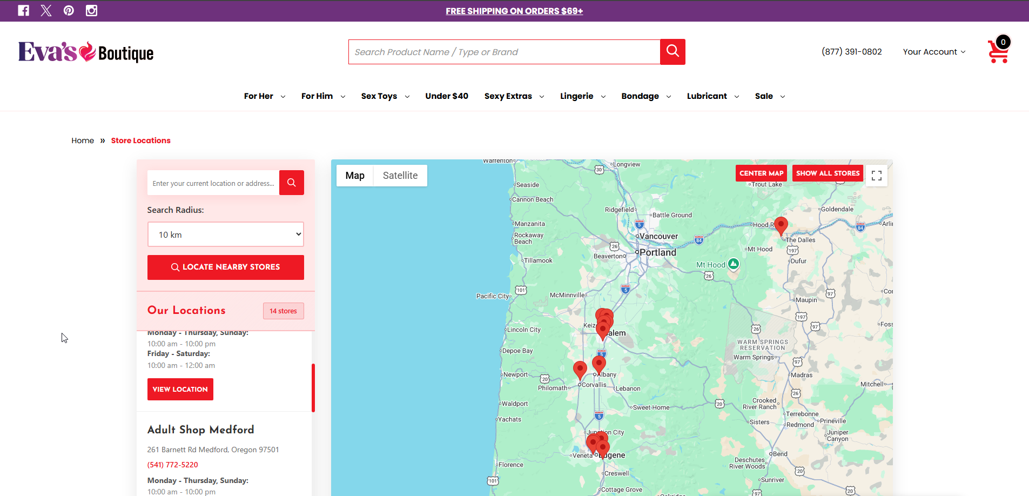Switch map to Map view
The height and width of the screenshot is (496, 1029).
(355, 176)
